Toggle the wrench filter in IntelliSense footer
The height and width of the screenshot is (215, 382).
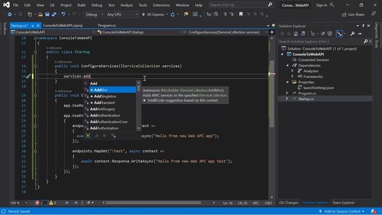coord(97,136)
